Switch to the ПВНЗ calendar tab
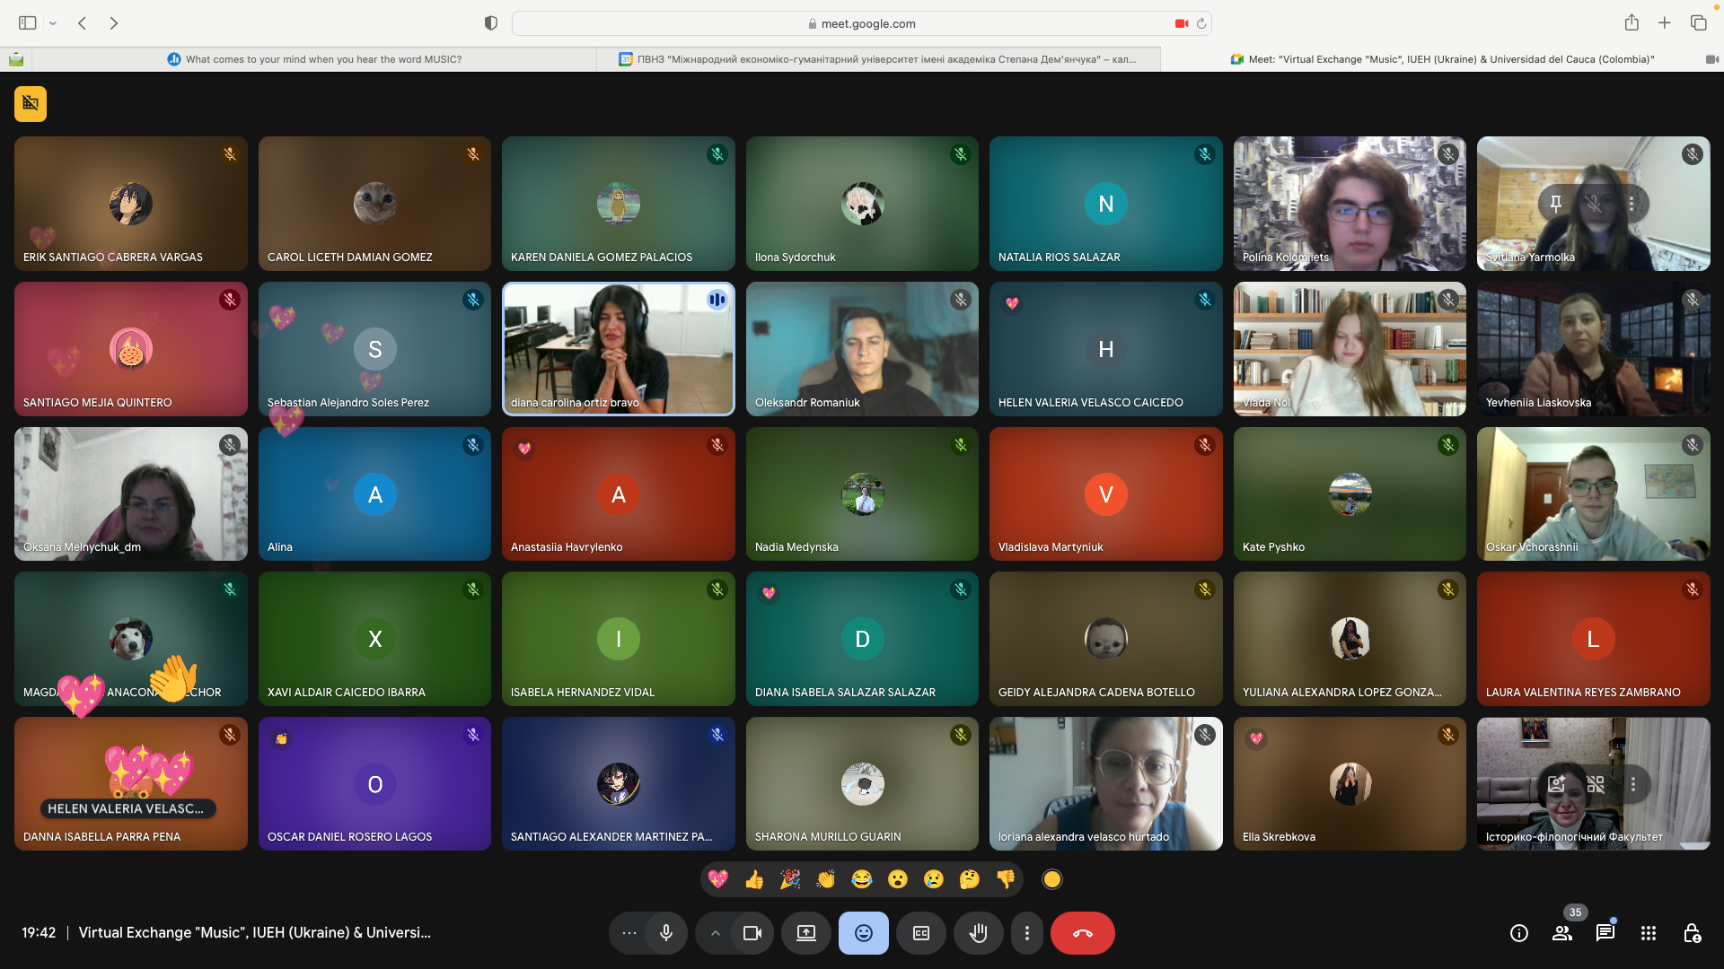This screenshot has width=1724, height=969. tap(878, 59)
